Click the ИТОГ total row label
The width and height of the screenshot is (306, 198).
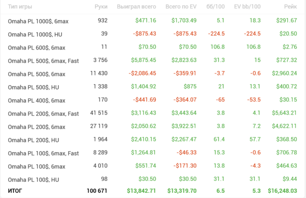click(x=15, y=191)
